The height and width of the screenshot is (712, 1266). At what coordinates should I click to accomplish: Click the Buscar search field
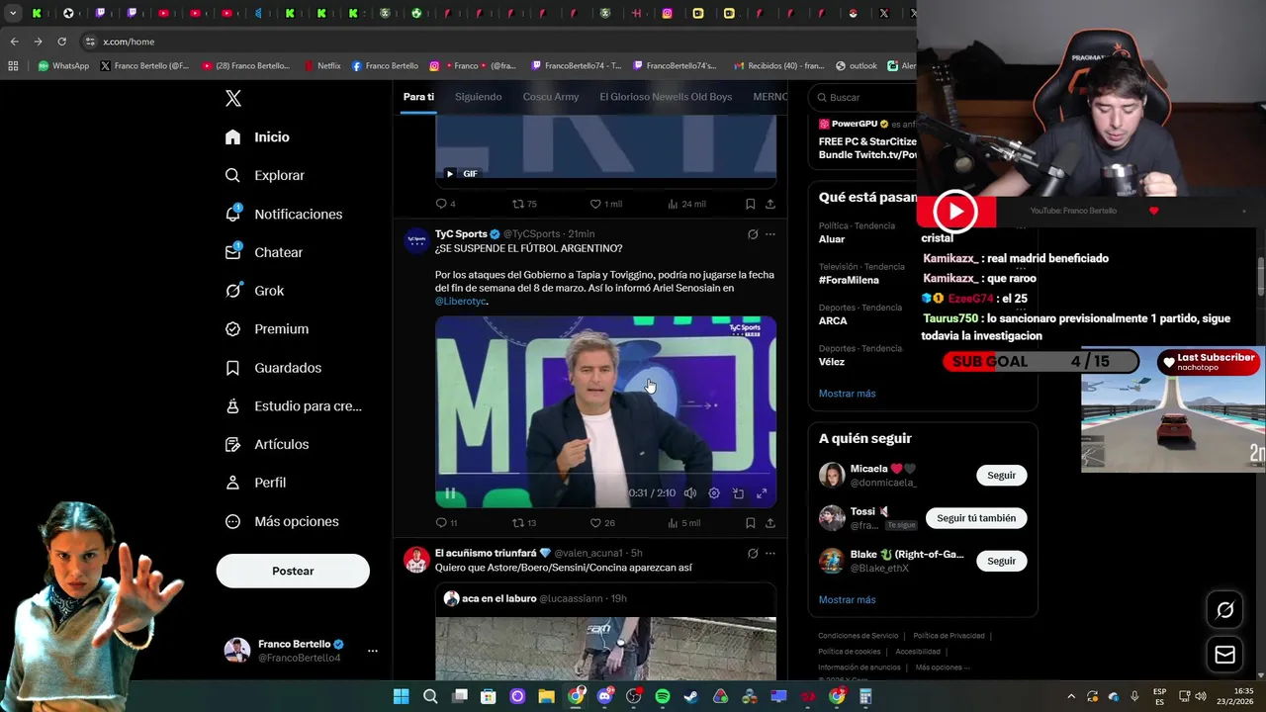(862, 97)
